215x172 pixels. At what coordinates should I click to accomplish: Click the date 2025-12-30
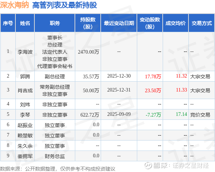coord(119,76)
